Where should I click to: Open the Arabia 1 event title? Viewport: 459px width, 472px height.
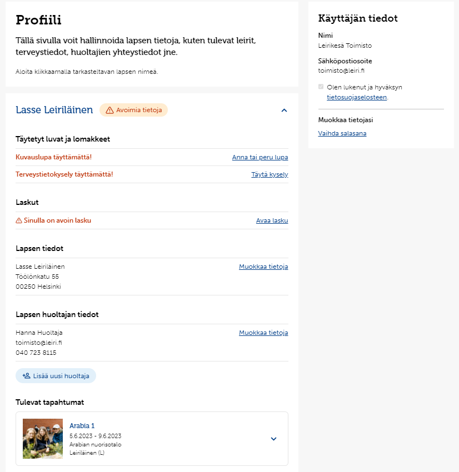pos(82,426)
